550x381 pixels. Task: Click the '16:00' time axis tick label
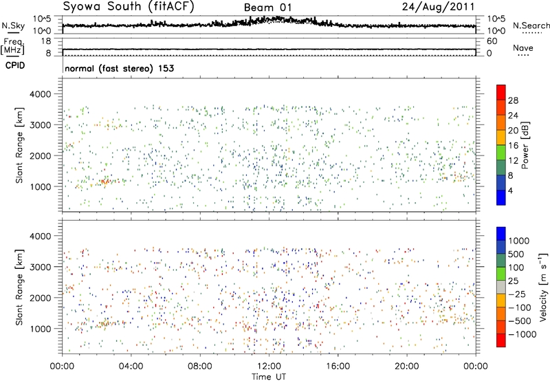pyautogui.click(x=338, y=367)
